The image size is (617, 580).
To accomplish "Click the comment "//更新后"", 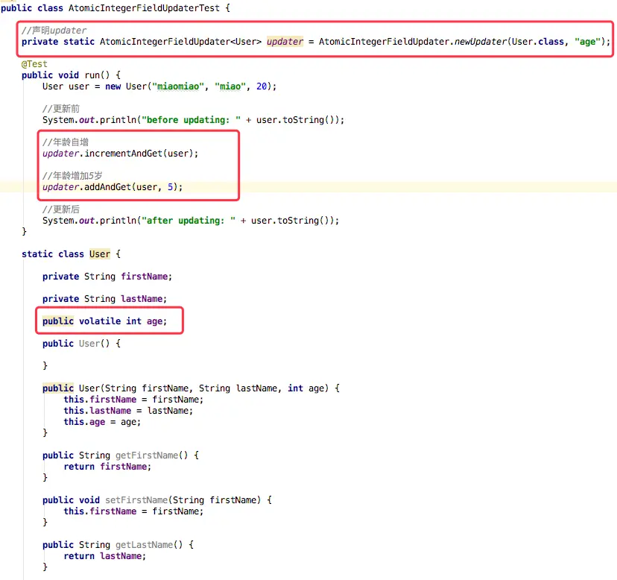I will (x=61, y=209).
